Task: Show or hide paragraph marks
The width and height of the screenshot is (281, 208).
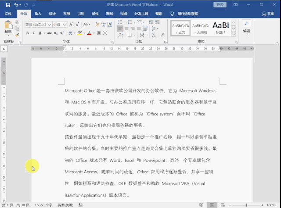Action: [162, 35]
